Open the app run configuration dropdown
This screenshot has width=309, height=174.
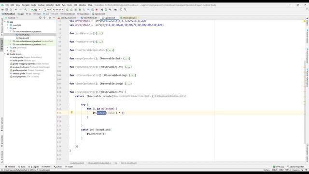click(35, 10)
